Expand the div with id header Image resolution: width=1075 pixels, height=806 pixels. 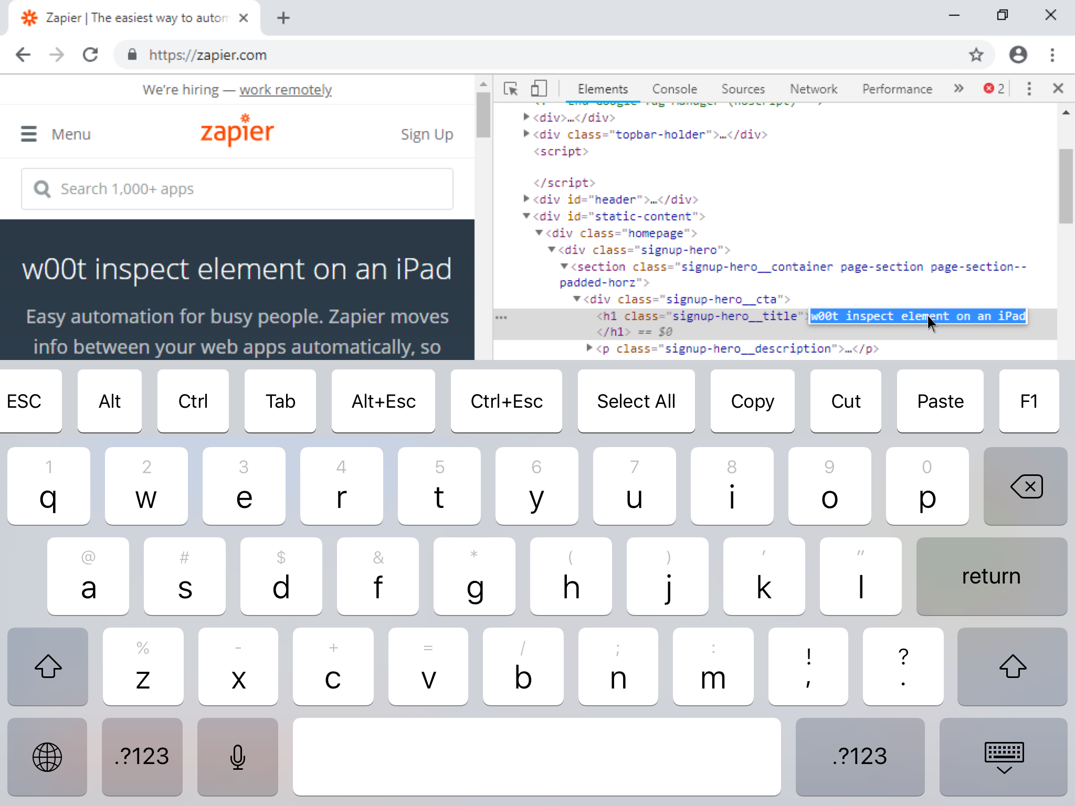tap(526, 199)
